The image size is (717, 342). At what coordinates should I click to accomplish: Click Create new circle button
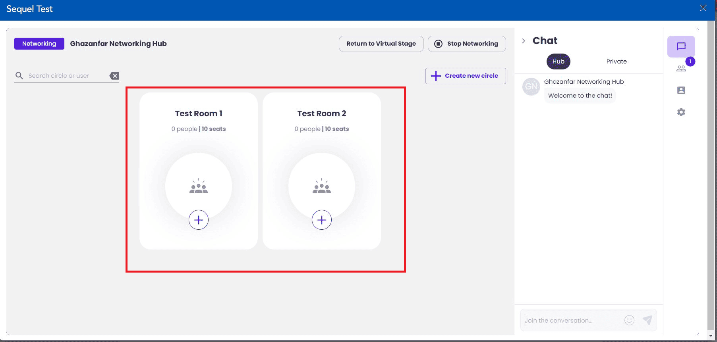(x=466, y=76)
